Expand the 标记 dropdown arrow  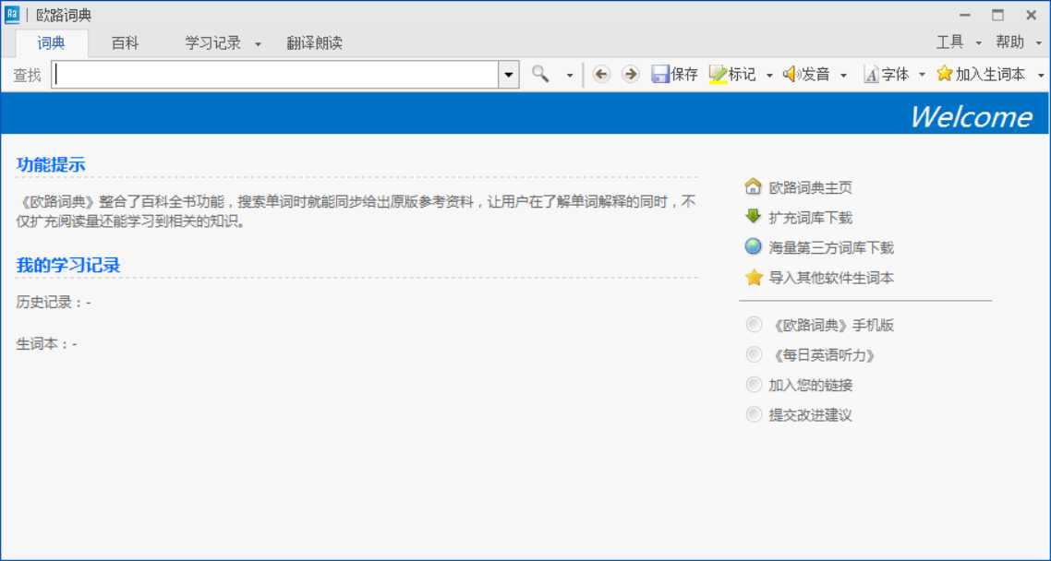[768, 76]
